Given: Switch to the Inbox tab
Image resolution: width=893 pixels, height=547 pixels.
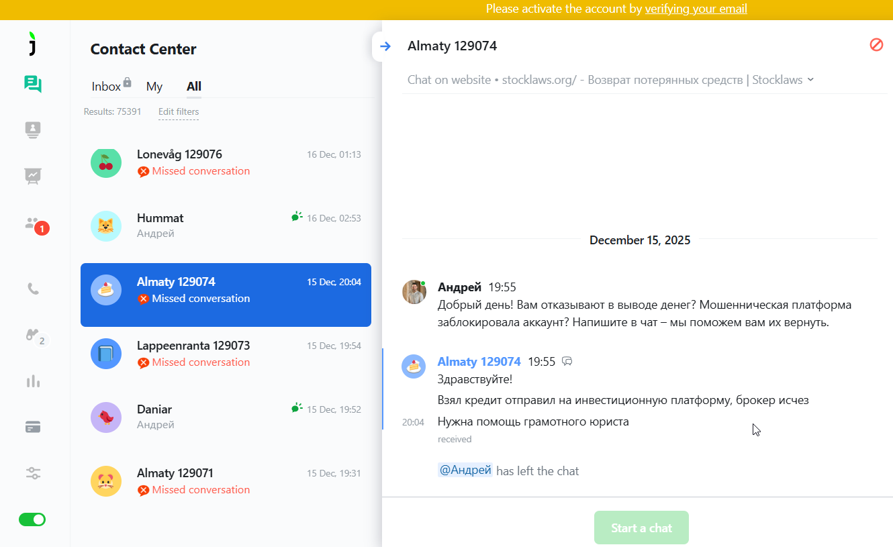Looking at the screenshot, I should tap(106, 87).
